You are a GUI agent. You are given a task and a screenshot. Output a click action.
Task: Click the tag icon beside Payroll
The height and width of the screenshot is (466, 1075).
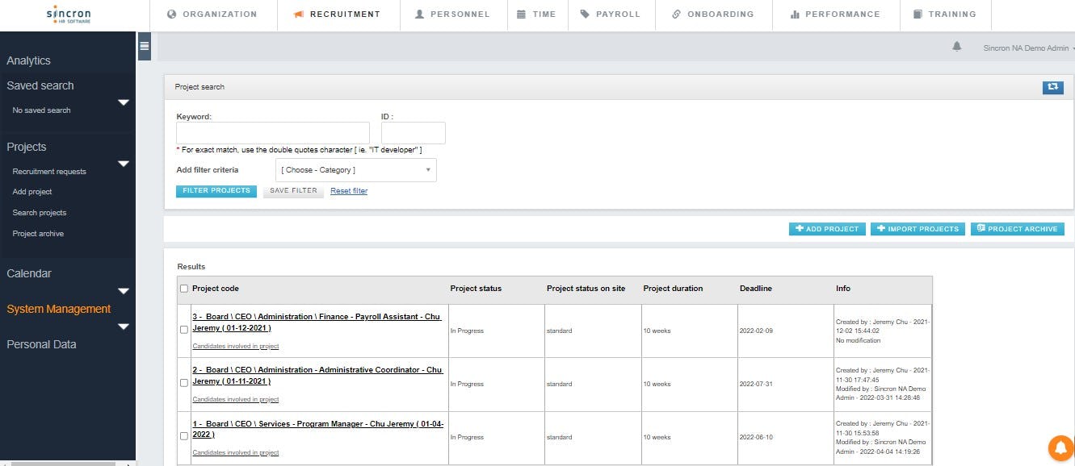click(x=585, y=14)
